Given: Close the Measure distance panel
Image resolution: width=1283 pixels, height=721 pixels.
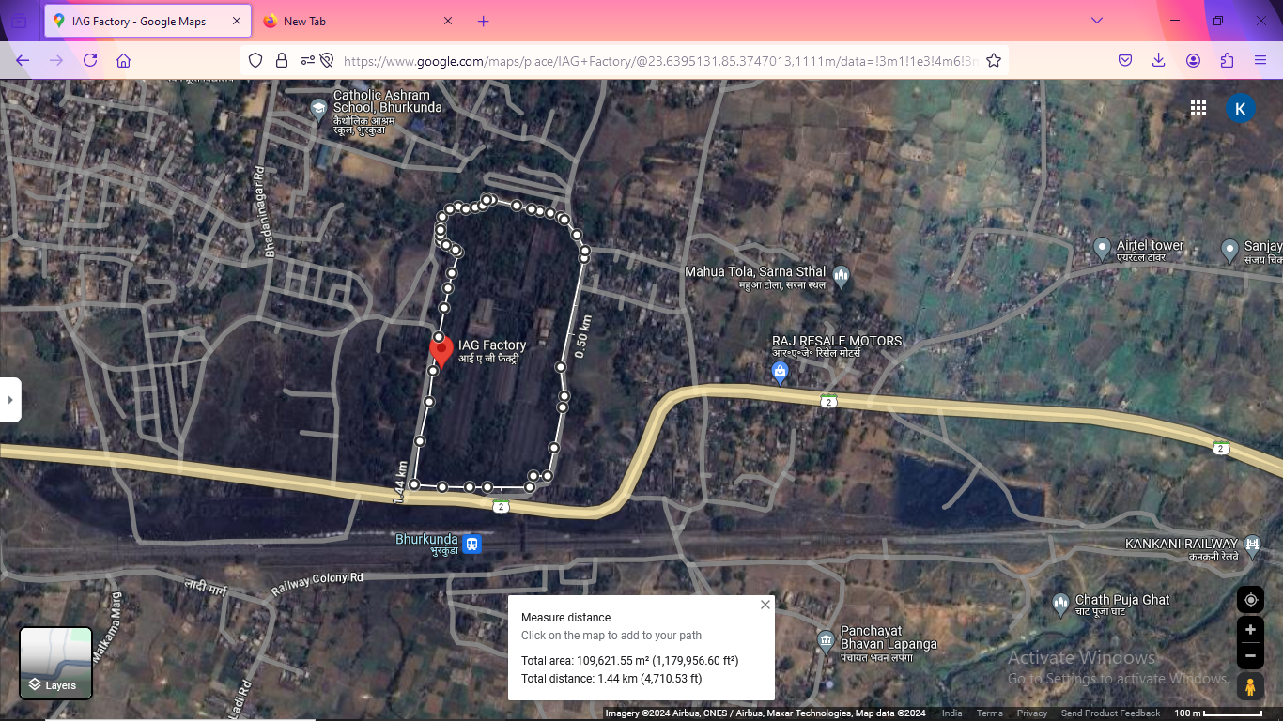Looking at the screenshot, I should (765, 605).
